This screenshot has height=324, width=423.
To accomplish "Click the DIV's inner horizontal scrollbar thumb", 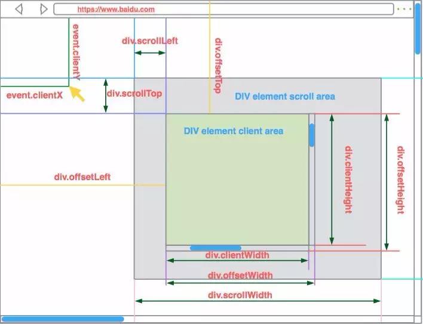I will click(216, 248).
